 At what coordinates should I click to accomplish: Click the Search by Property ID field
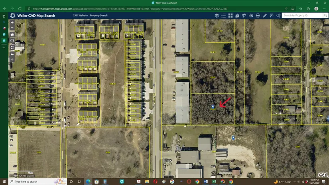tap(299, 16)
